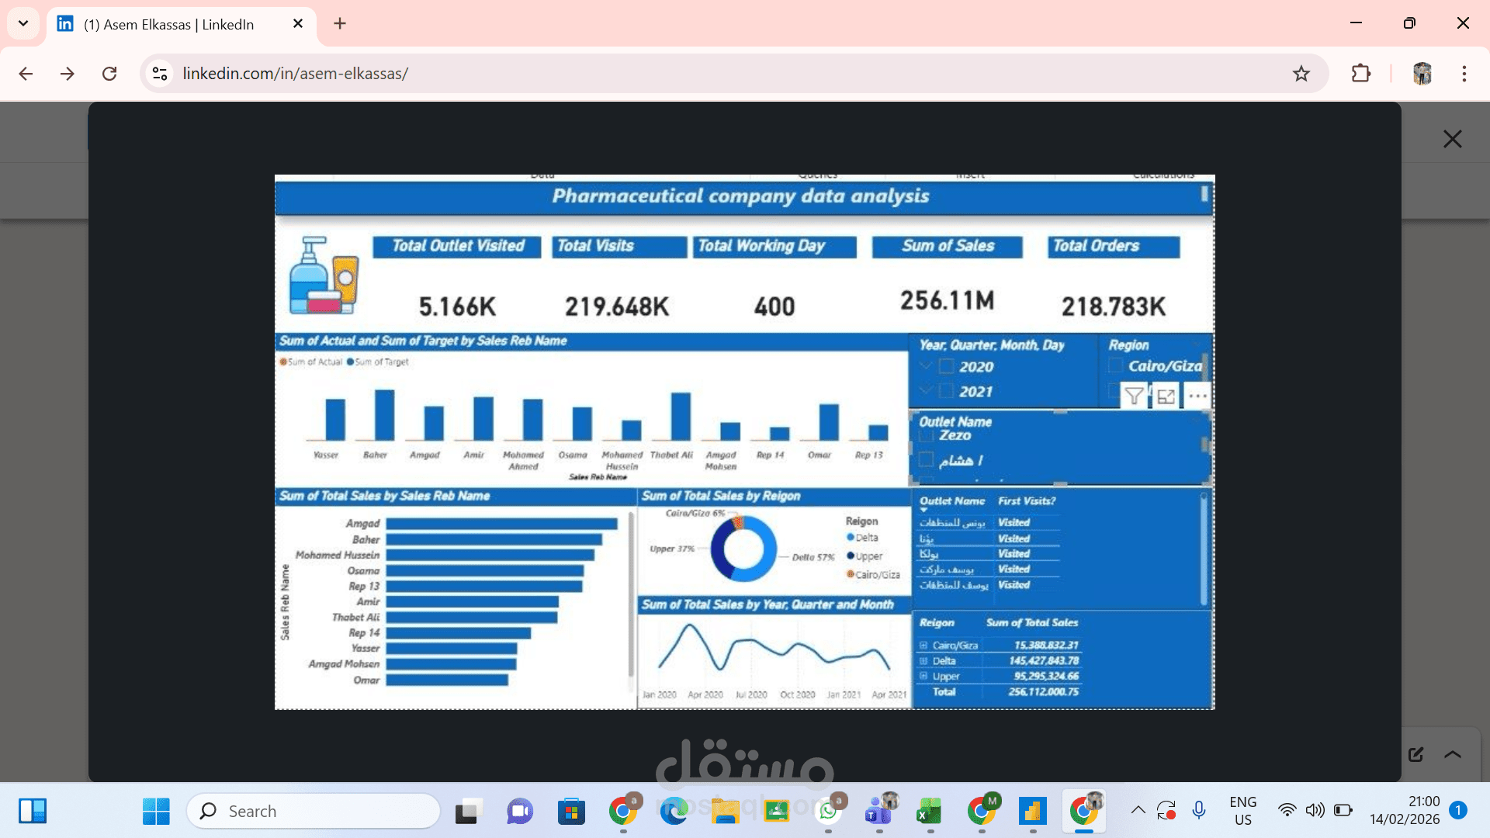
Task: Bookmark this page with the star icon
Action: 1301,74
